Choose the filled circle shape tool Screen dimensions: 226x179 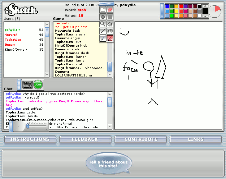(103, 17)
